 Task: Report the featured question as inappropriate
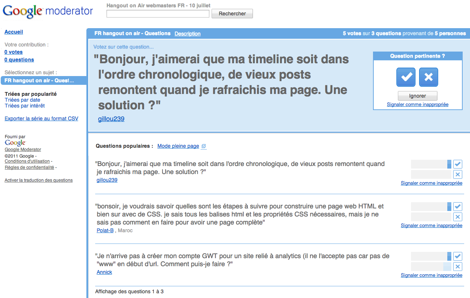coord(418,105)
